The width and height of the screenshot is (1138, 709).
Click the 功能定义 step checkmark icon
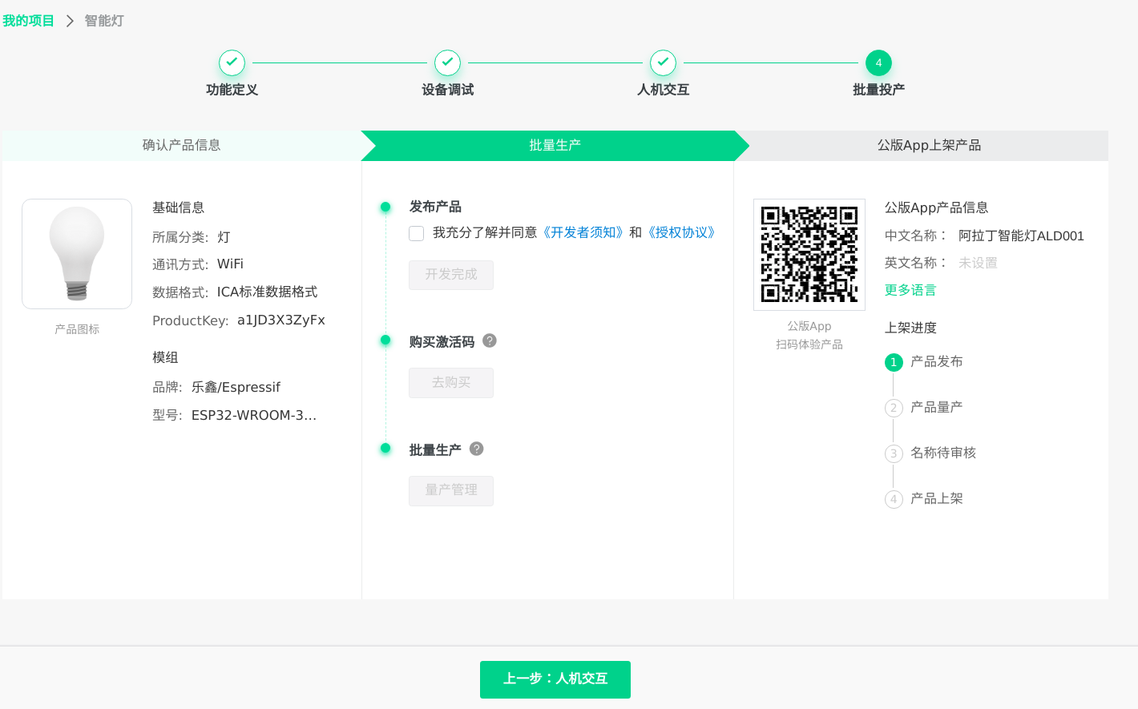click(x=232, y=62)
